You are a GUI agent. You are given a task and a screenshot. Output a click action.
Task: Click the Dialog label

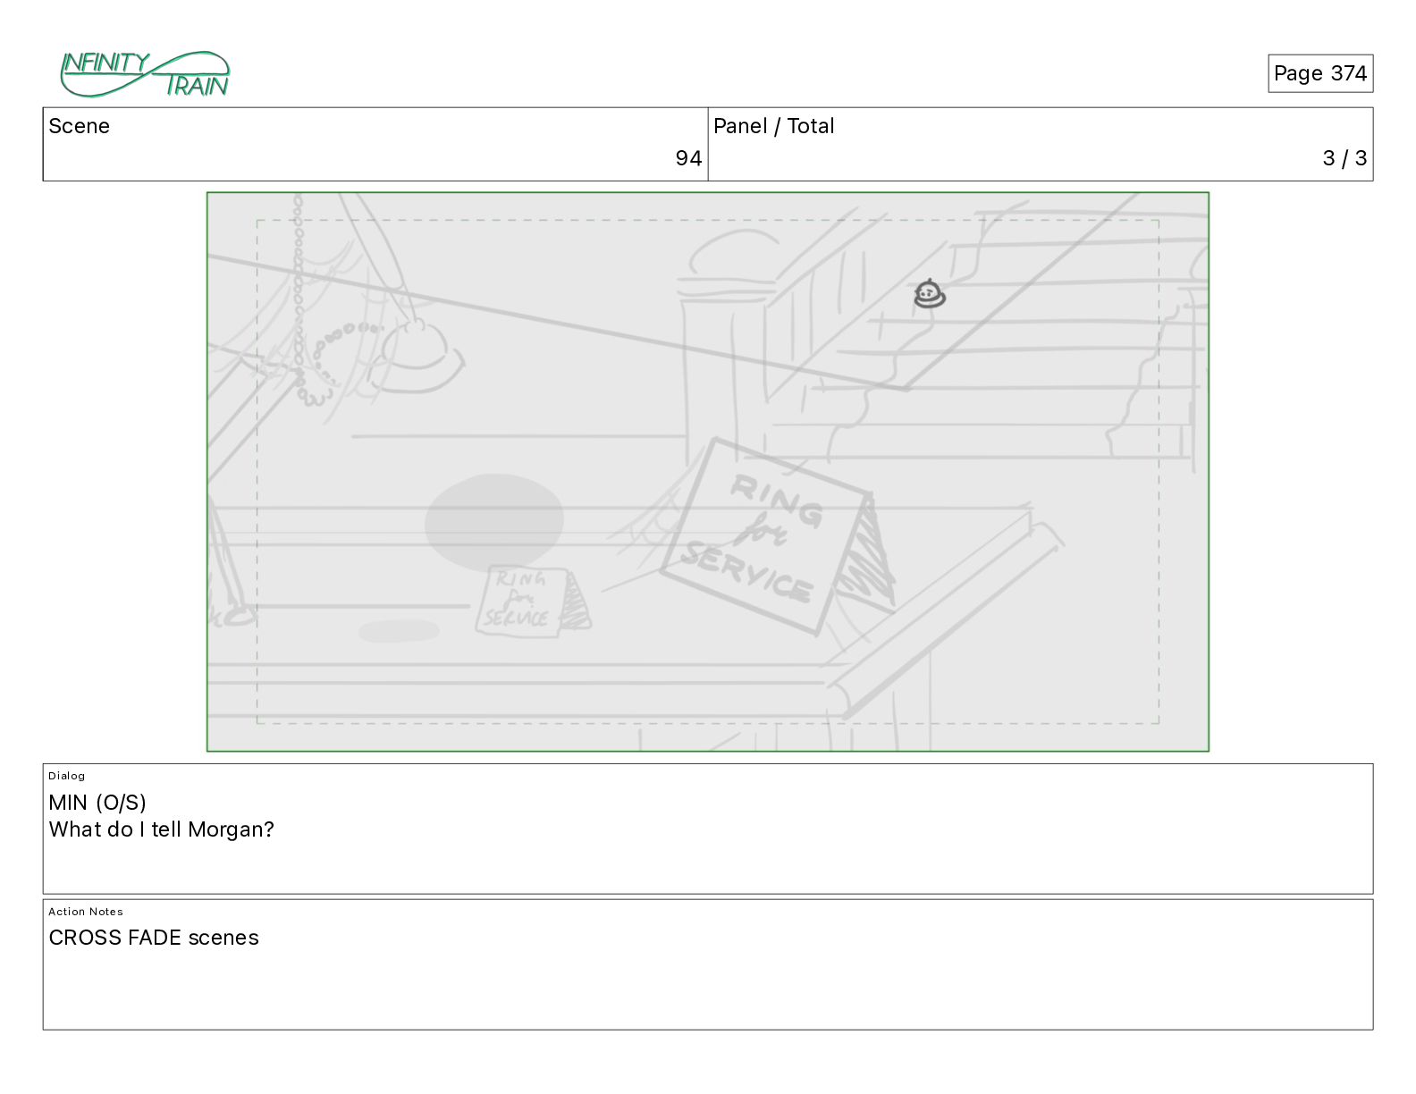click(67, 776)
